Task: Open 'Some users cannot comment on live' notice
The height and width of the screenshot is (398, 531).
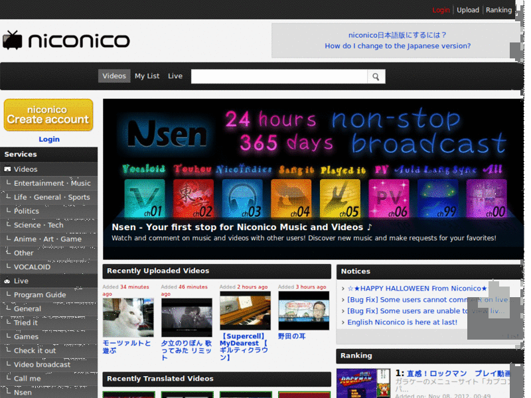Action: tap(430, 300)
